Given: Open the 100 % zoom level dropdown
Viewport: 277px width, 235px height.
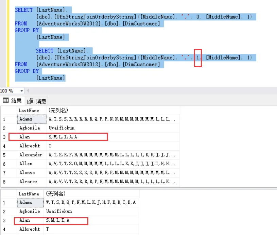Looking at the screenshot, I should [x=21, y=91].
